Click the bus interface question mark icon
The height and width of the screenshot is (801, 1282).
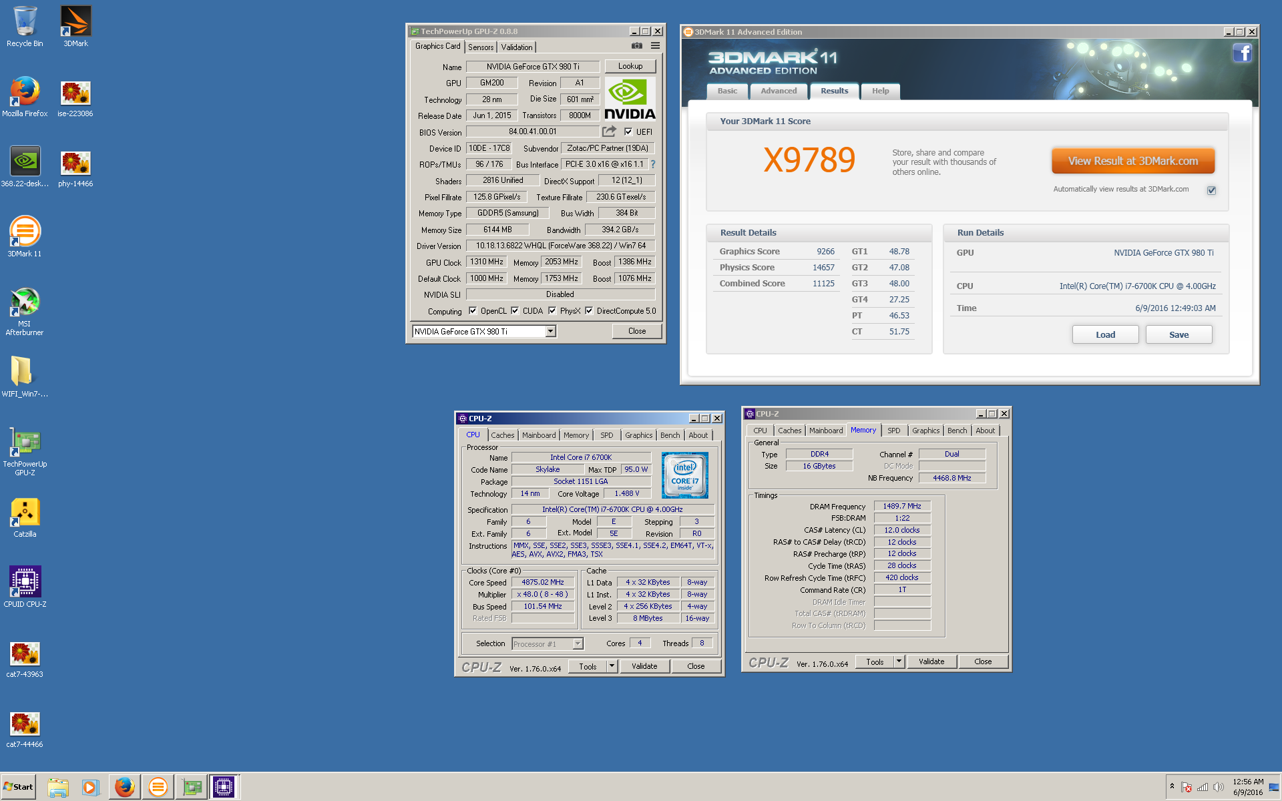click(x=653, y=164)
